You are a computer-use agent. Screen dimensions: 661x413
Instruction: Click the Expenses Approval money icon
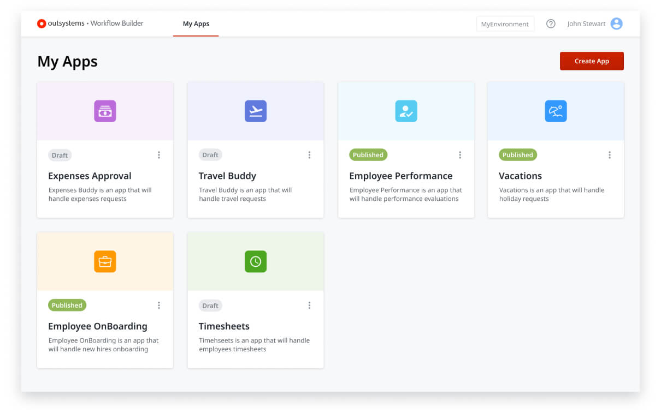pos(105,111)
